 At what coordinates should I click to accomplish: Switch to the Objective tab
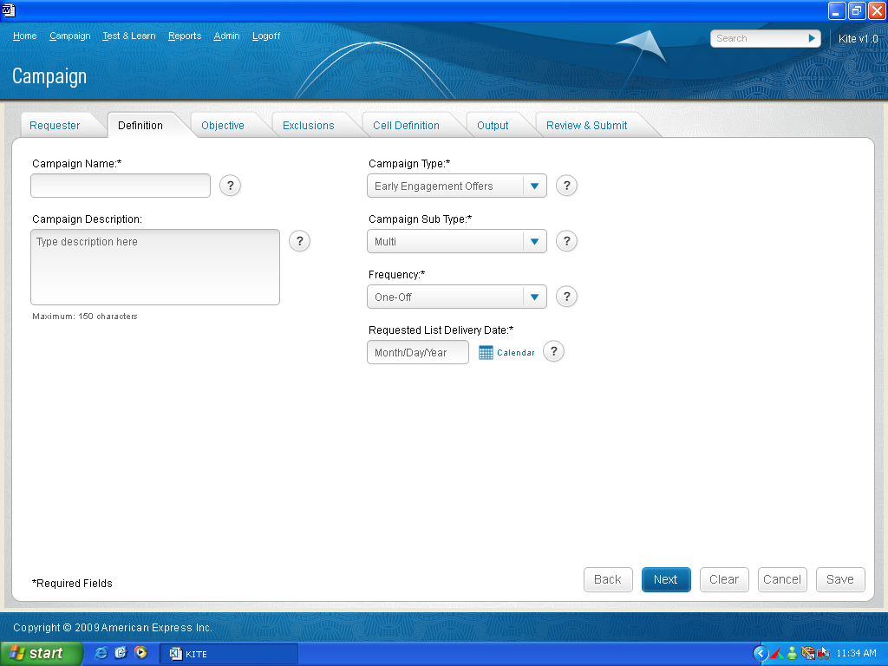pos(223,126)
